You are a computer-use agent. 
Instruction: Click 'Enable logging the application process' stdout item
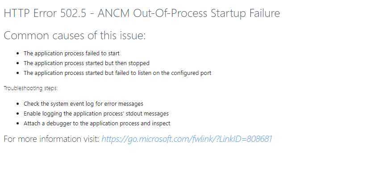(96, 114)
